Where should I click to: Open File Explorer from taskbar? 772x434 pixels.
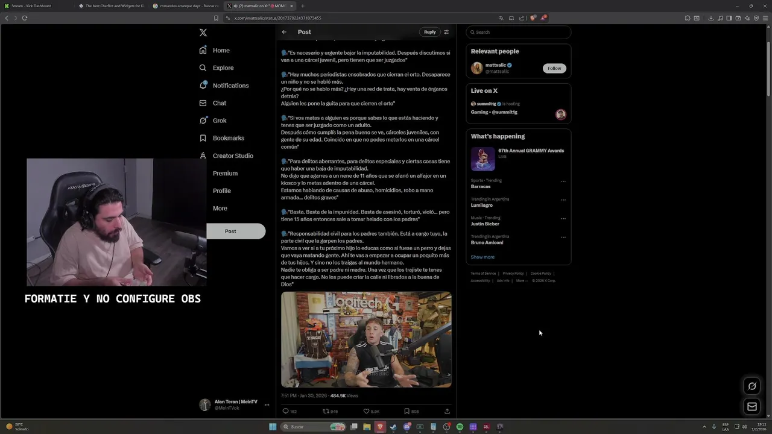pyautogui.click(x=367, y=427)
